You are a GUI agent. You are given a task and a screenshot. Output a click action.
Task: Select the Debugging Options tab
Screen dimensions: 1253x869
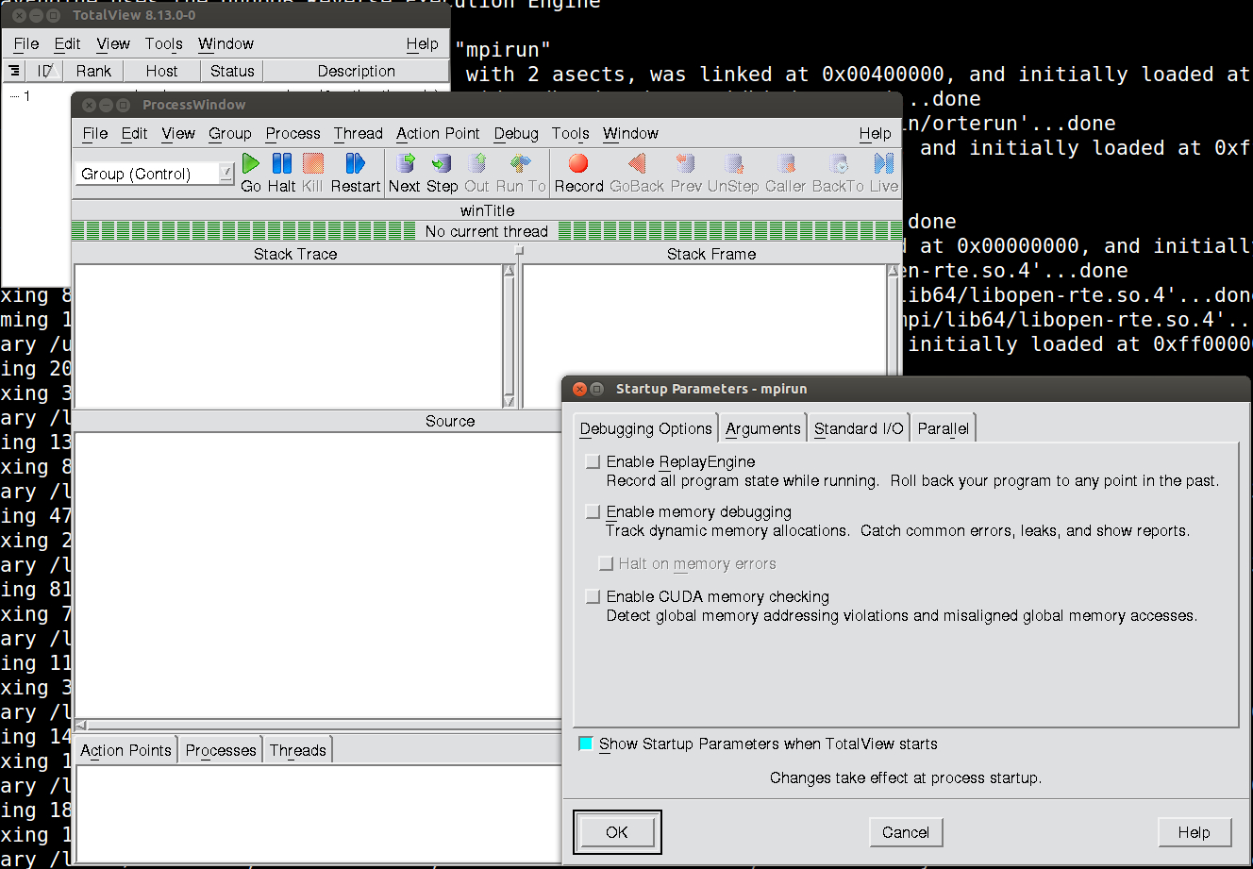tap(646, 428)
